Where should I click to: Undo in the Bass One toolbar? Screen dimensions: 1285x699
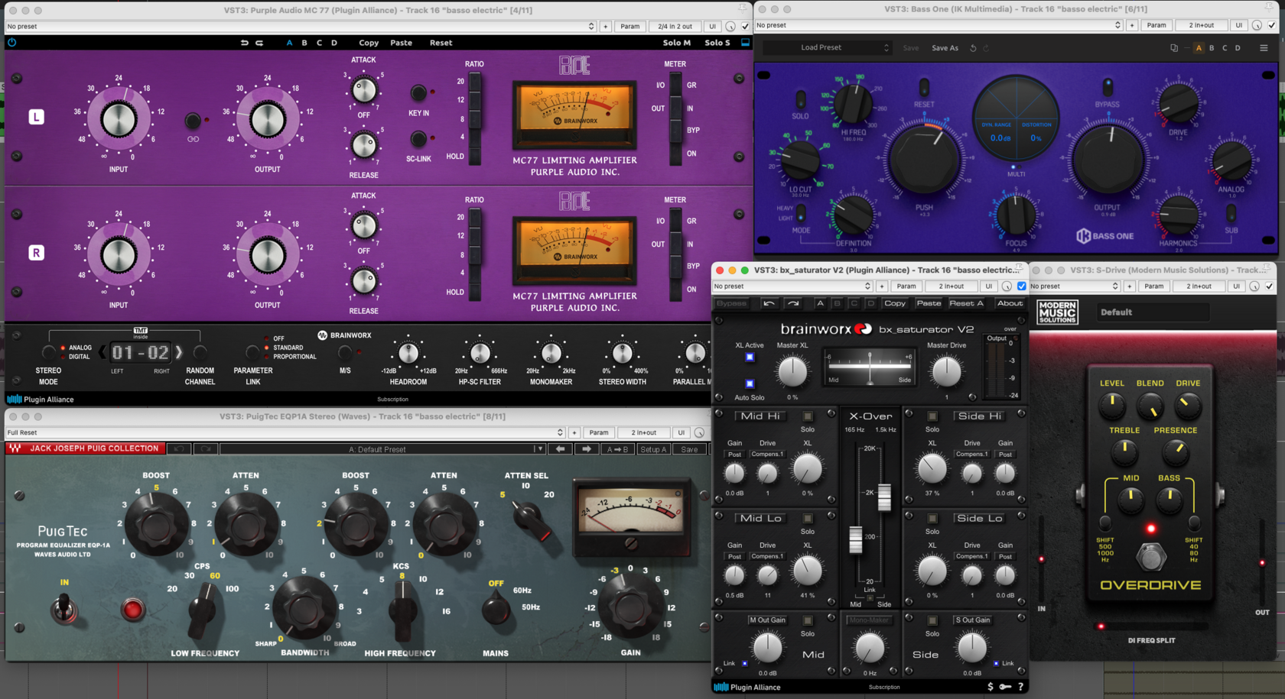click(973, 48)
